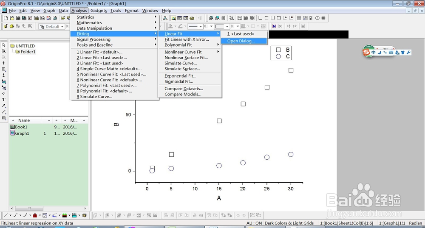Click the New Workbook toolbar icon
This screenshot has height=228, width=425.
[18, 18]
